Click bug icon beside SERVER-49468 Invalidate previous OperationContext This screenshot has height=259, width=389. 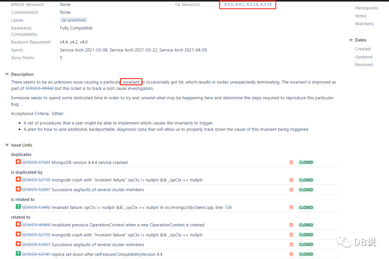click(x=18, y=224)
